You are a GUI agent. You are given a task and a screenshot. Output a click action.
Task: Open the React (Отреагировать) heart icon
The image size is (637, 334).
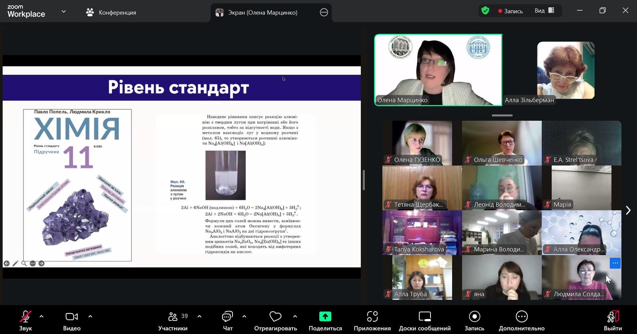275,317
